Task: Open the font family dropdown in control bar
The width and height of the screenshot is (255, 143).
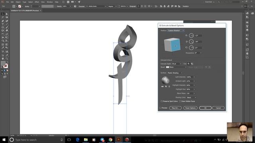Action: pyautogui.click(x=106, y=6)
